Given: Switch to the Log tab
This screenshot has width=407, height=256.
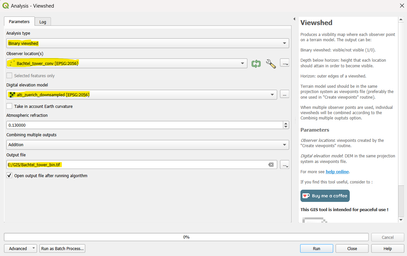Looking at the screenshot, I should pyautogui.click(x=43, y=22).
